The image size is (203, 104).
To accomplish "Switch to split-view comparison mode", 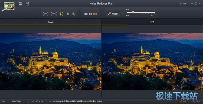I will click(90, 14).
